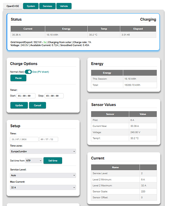Click the Set time button
The width and height of the screenshot is (169, 206).
(53, 161)
